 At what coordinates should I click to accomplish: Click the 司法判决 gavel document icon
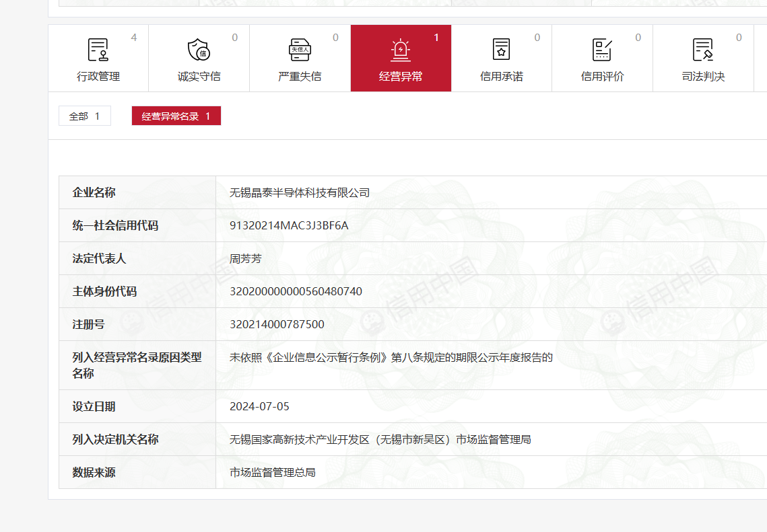tap(703, 50)
